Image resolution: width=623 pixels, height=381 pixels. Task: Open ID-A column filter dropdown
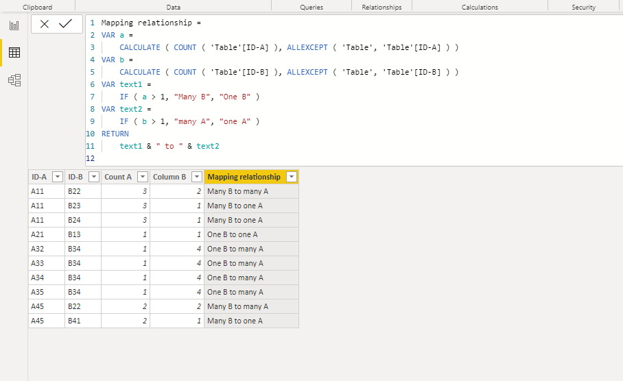(x=58, y=177)
